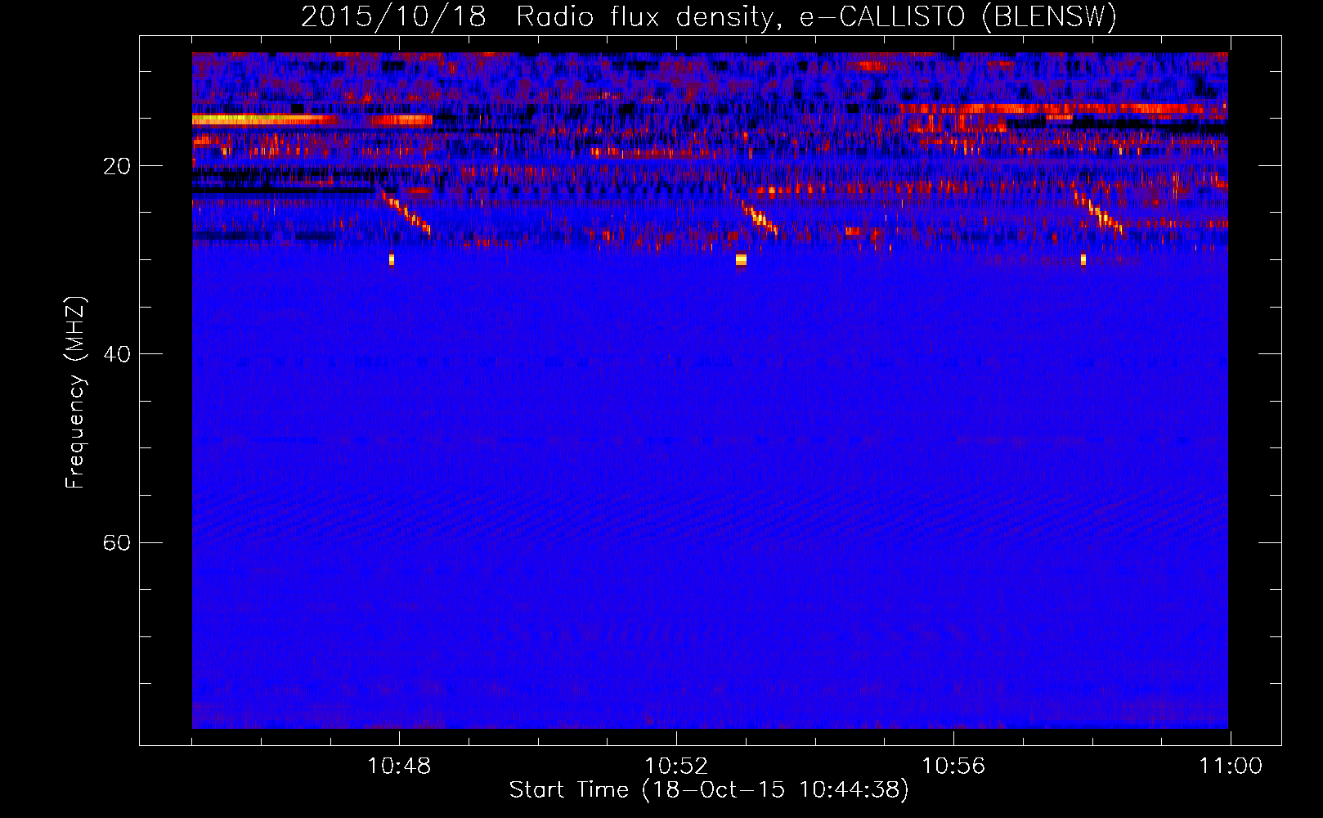The image size is (1323, 818).
Task: Click the plot title "Radio flux density, e-CALLISTO (BLENSW)"
Action: pyautogui.click(x=816, y=17)
